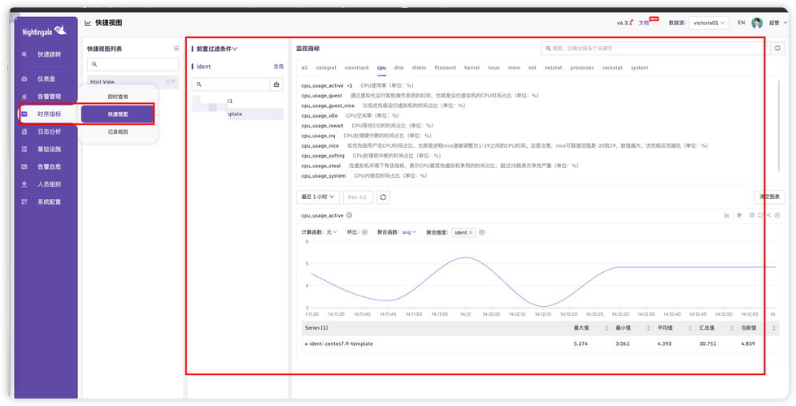Open the 最近 1 小时 time range dropdown
Viewport: 796px width, 406px height.
click(318, 197)
